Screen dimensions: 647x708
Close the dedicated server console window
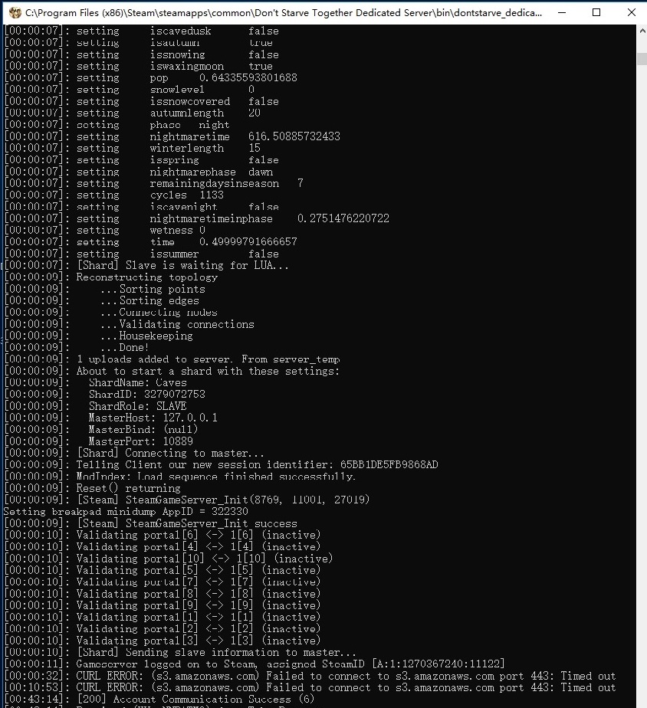click(629, 13)
